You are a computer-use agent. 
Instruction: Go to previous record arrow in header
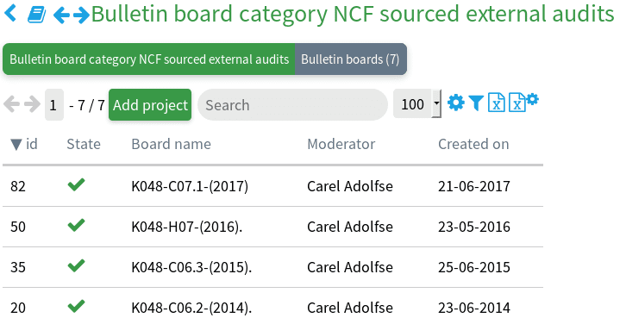pos(62,16)
